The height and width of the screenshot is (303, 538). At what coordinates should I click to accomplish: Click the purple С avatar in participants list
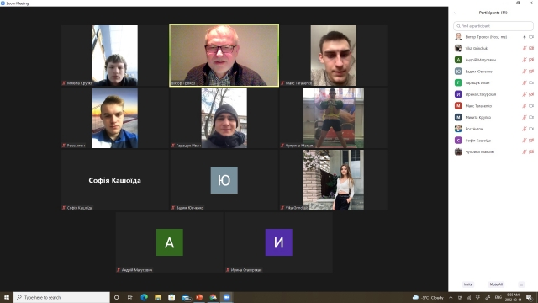point(458,141)
